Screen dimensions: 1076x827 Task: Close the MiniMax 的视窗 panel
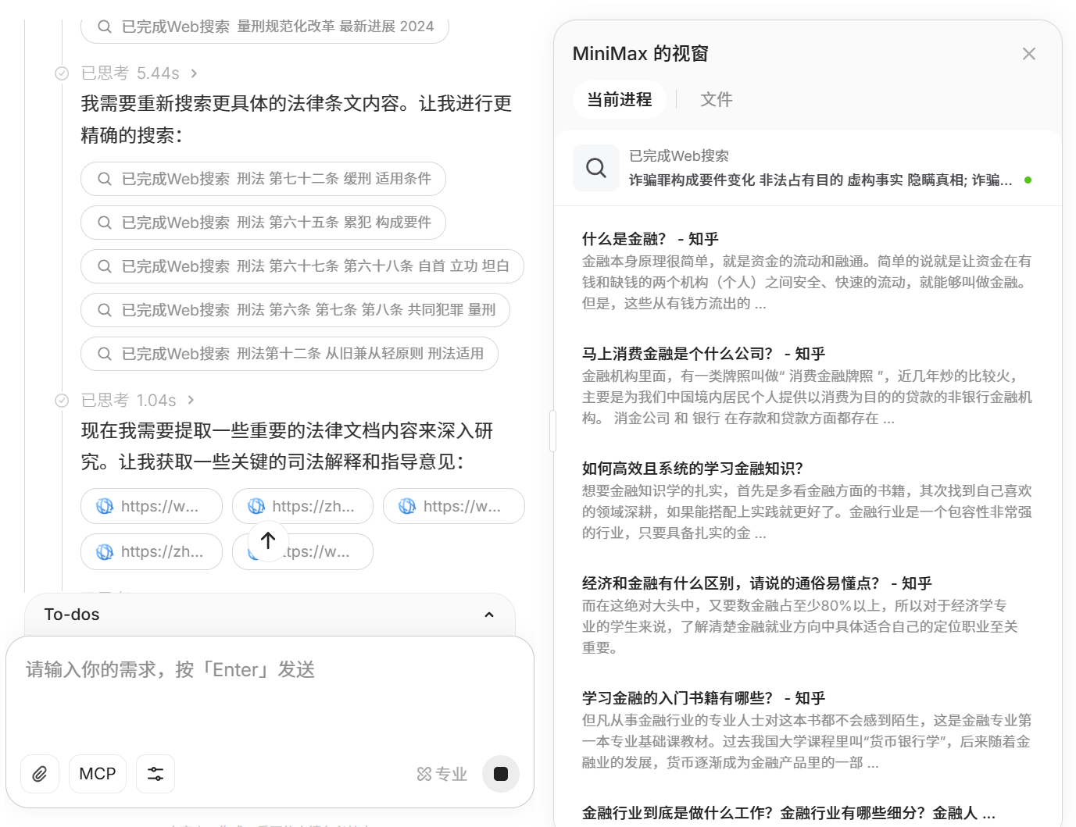(x=1028, y=54)
